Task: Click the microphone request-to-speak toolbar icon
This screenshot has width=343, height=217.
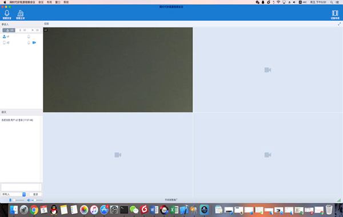Action: tap(7, 14)
